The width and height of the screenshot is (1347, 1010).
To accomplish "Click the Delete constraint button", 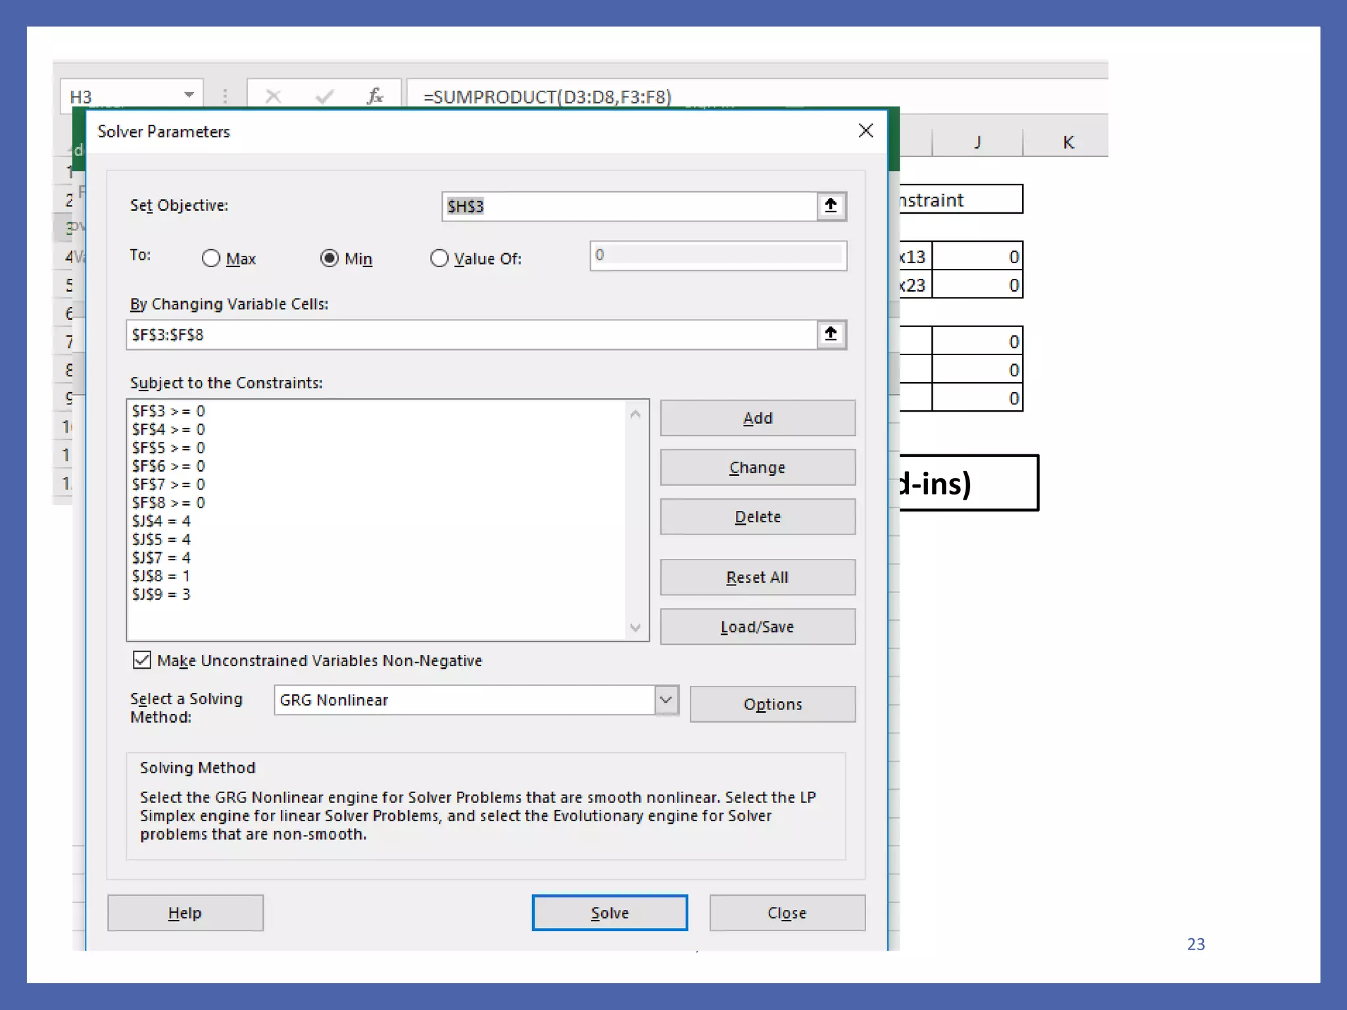I will [758, 517].
